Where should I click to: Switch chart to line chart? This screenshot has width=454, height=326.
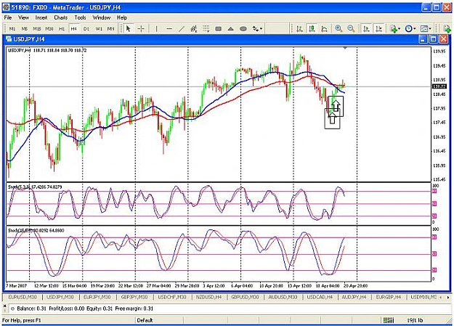tap(324, 28)
